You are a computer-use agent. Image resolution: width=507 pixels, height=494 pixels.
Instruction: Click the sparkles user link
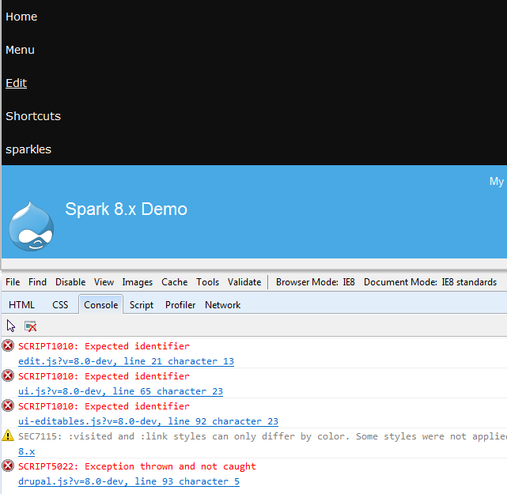pyautogui.click(x=28, y=149)
